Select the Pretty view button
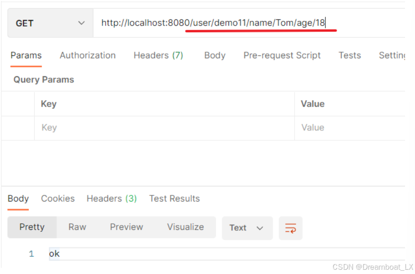The image size is (415, 274). click(x=32, y=227)
